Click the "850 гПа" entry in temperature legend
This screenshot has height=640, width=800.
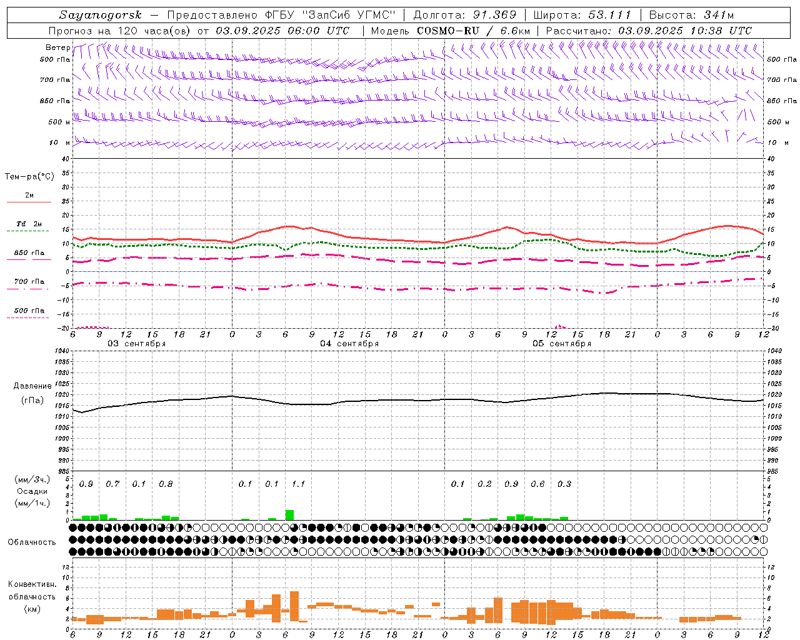29,253
